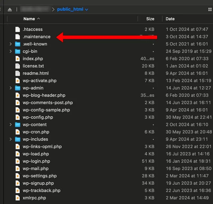Select the .maintenance file
The height and width of the screenshot is (204, 213).
coord(36,37)
